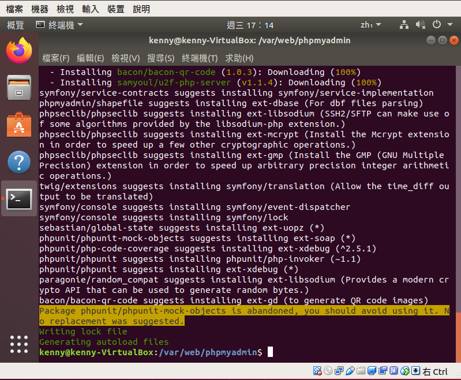Close the terminal window
The image size is (461, 380).
(x=453, y=40)
